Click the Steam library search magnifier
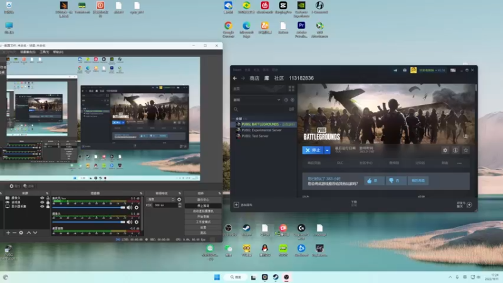This screenshot has width=503, height=283. tap(236, 109)
